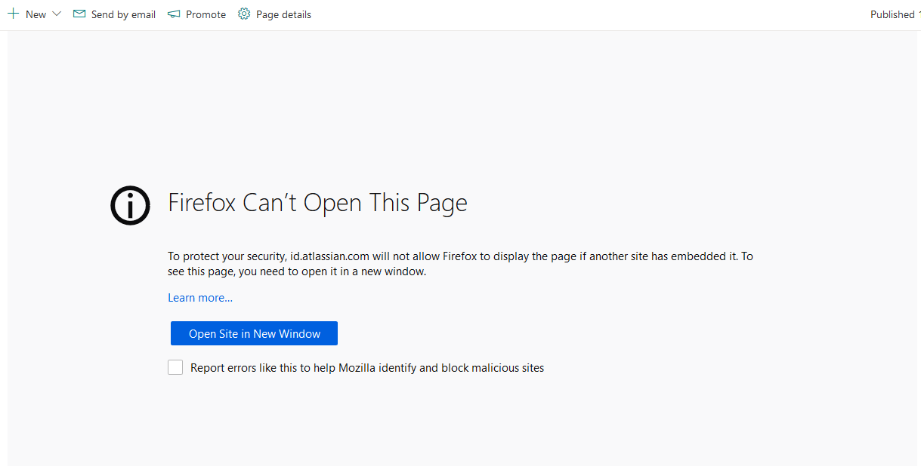The width and height of the screenshot is (921, 466).
Task: Click the info circle icon beside heading
Action: click(x=131, y=204)
